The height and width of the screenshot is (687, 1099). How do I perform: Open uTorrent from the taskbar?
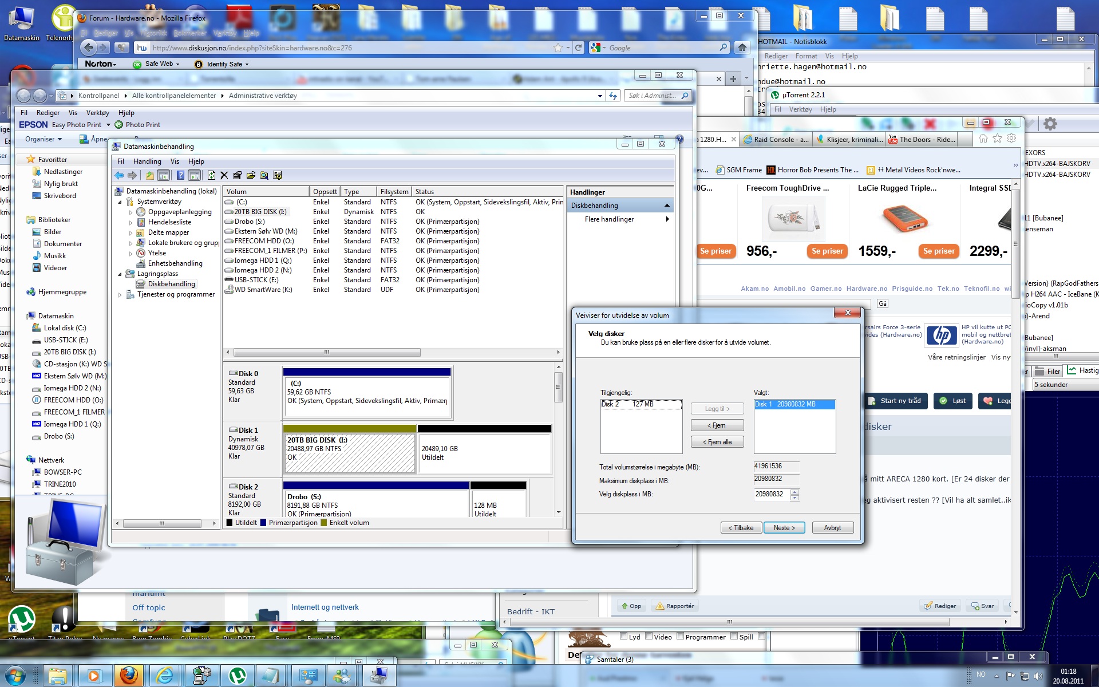[237, 676]
